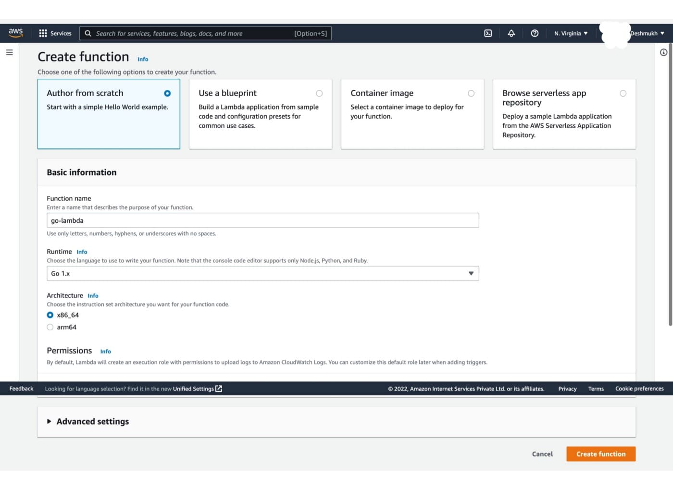Open the Runtime dropdown showing Go 1.x
This screenshot has height=484, width=673.
(x=262, y=273)
